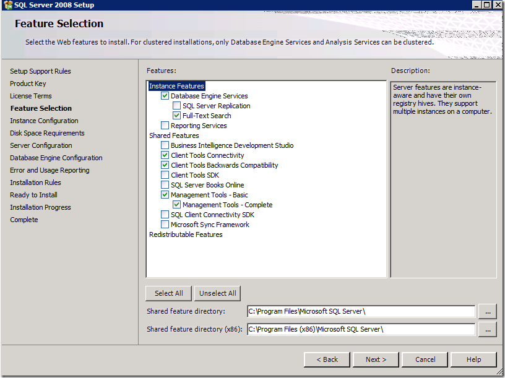Image resolution: width=505 pixels, height=378 pixels.
Task: Minimize the SQL Server 2008 Setup window
Action: [477, 5]
